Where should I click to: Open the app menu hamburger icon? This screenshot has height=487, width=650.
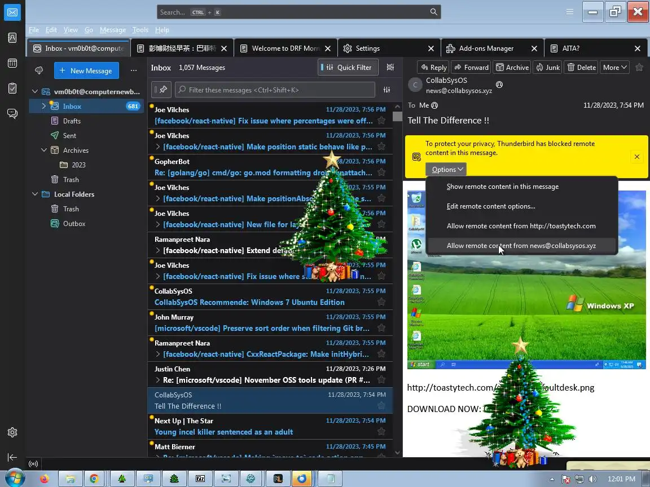[x=570, y=12]
